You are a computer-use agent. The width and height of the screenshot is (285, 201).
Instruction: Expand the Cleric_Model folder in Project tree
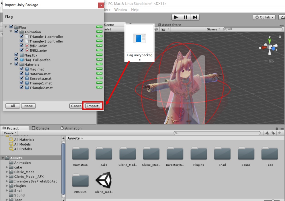tap(7, 172)
